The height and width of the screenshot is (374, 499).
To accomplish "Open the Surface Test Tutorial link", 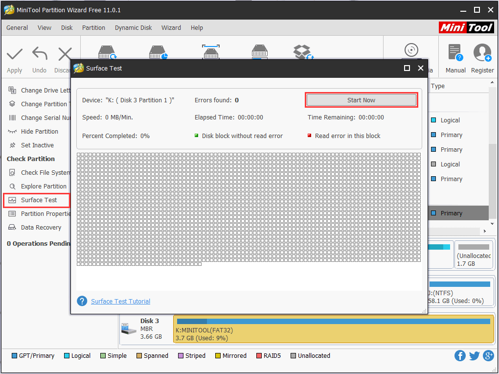I will click(x=121, y=302).
